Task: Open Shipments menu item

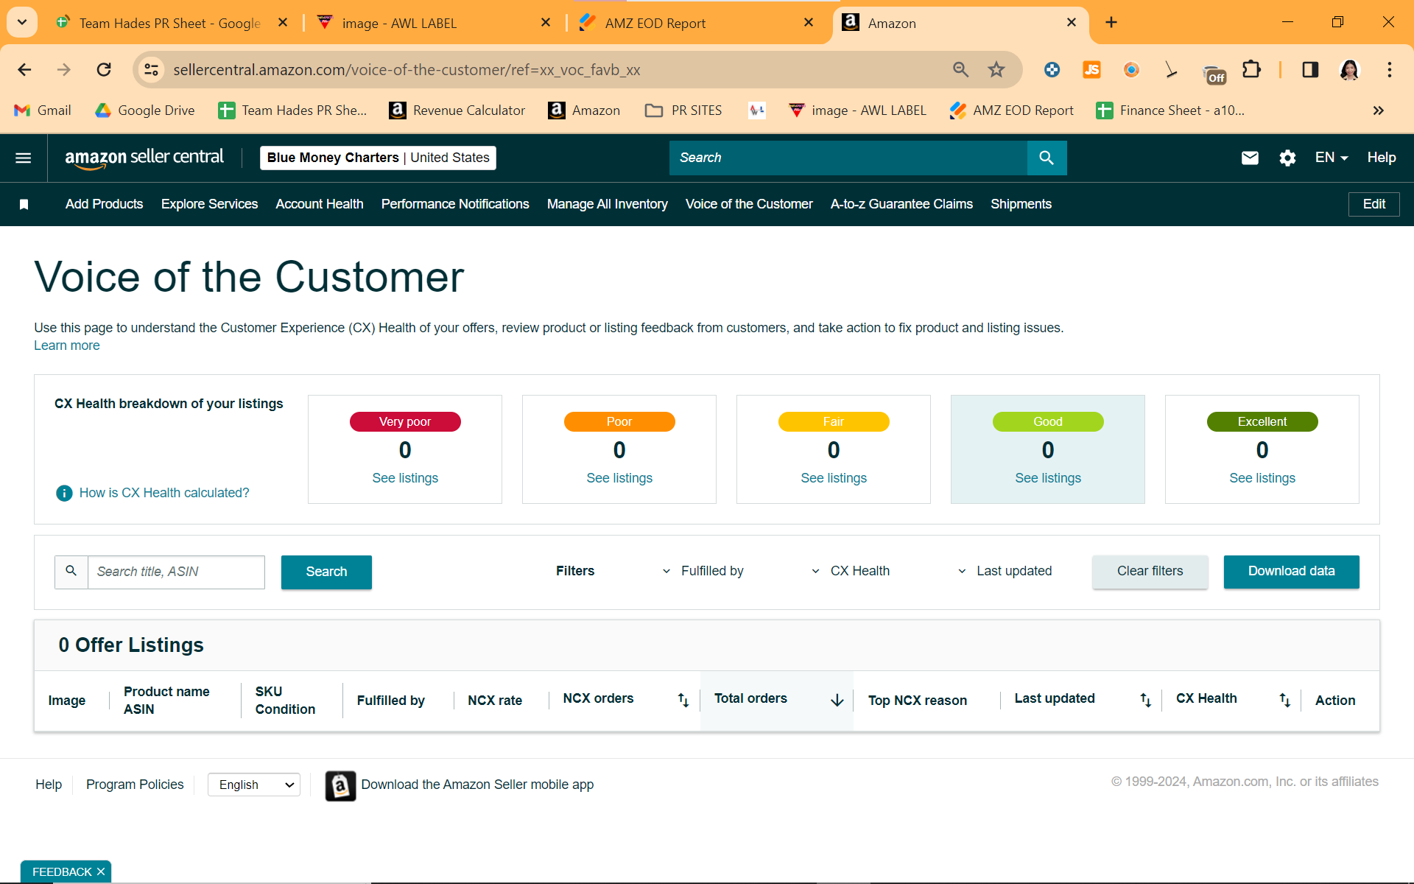Action: pyautogui.click(x=1021, y=204)
